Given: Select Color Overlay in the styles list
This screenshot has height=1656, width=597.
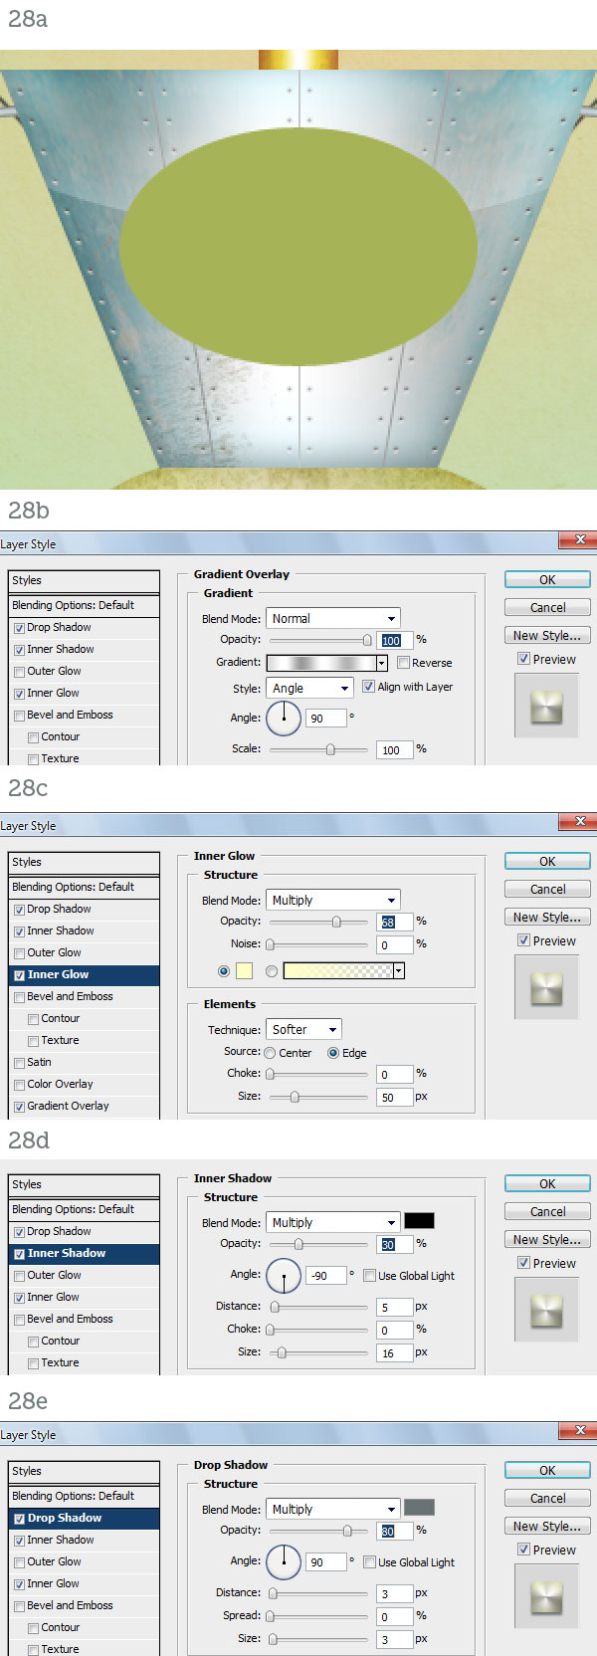Looking at the screenshot, I should coord(60,1084).
